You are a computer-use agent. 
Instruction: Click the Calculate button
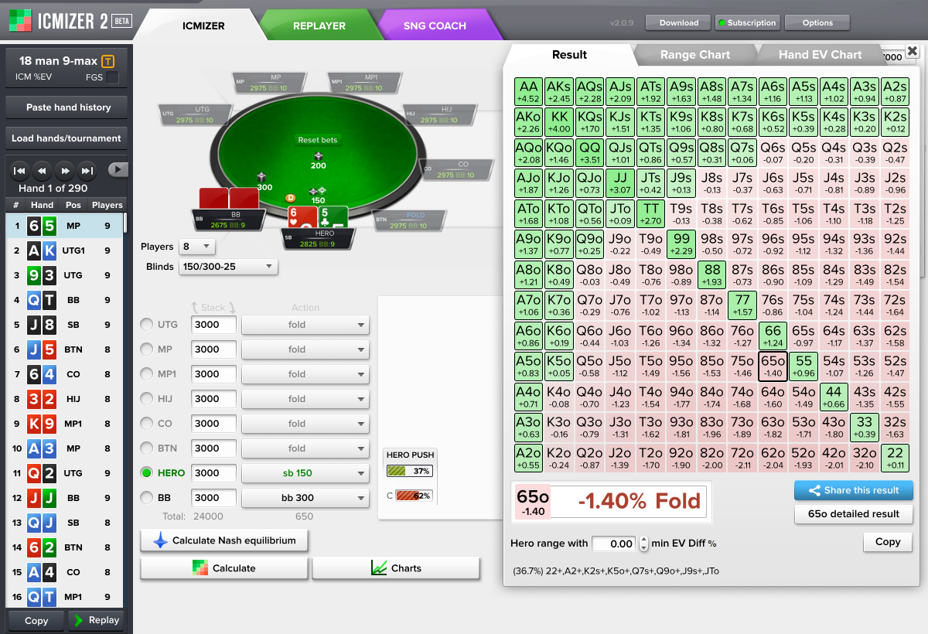[x=224, y=568]
